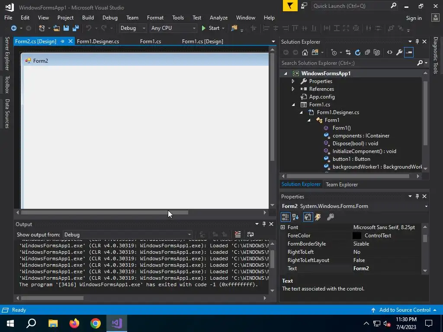Refresh the Solution Explorer

(358, 52)
